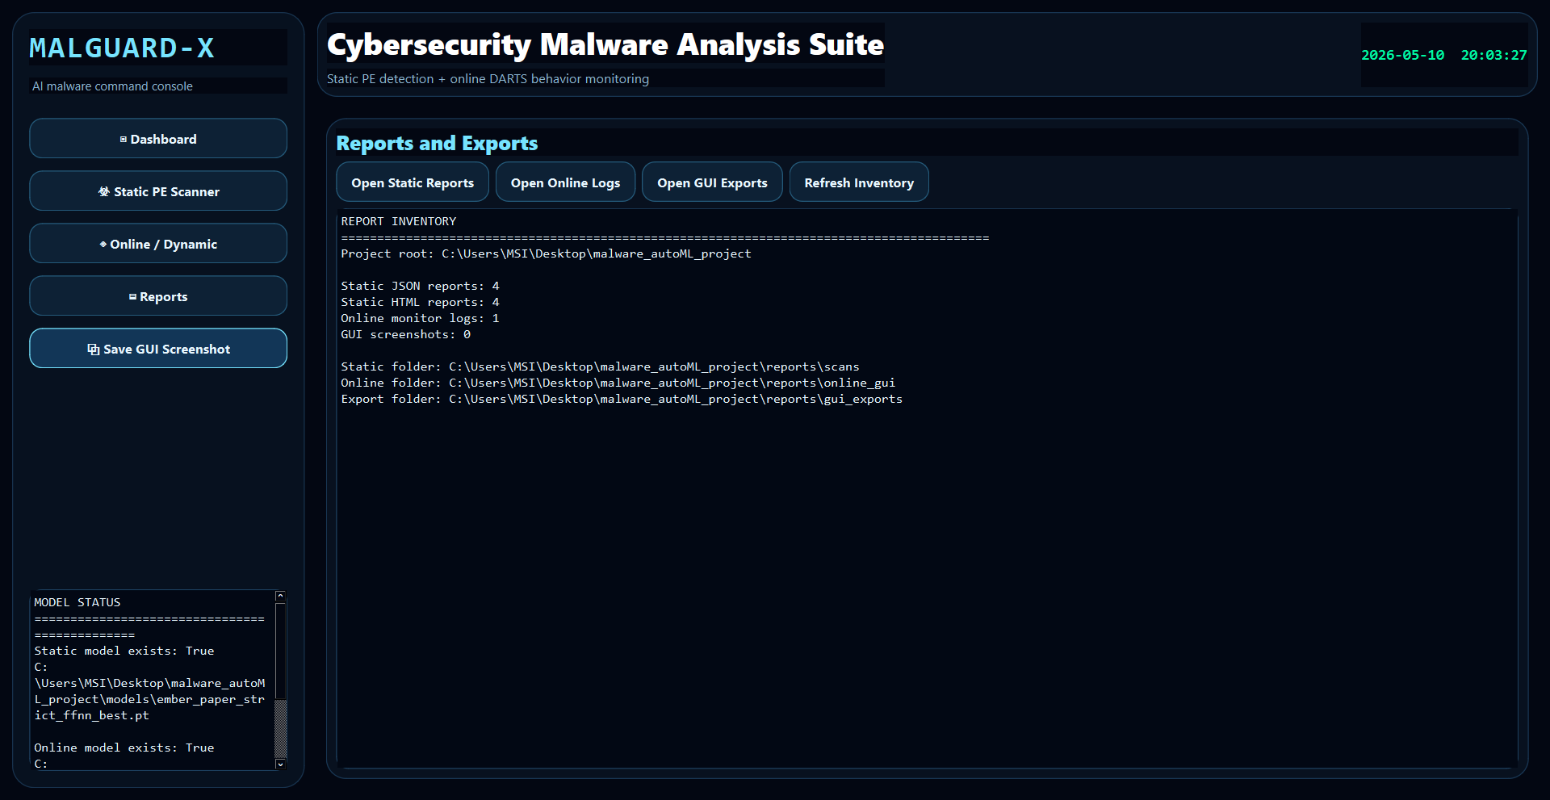Go to Static PE Scanner
The height and width of the screenshot is (800, 1550).
coord(158,191)
